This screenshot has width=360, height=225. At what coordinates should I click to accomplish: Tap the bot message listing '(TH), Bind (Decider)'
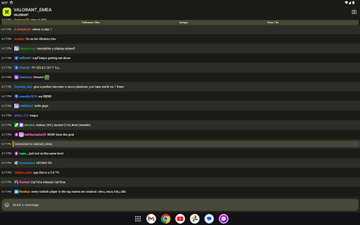click(x=63, y=125)
